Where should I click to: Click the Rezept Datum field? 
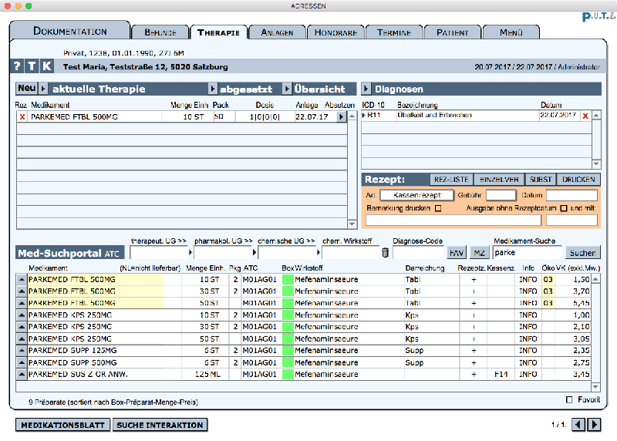[571, 195]
